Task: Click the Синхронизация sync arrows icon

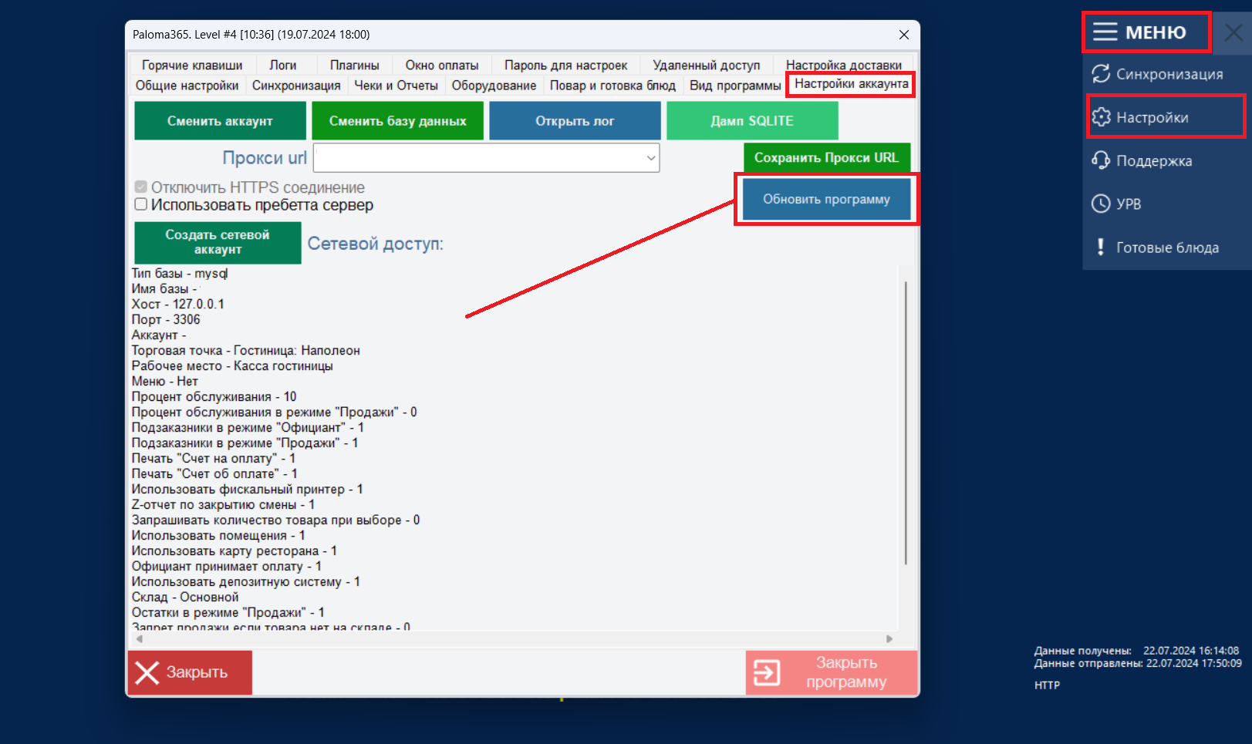Action: (1101, 74)
